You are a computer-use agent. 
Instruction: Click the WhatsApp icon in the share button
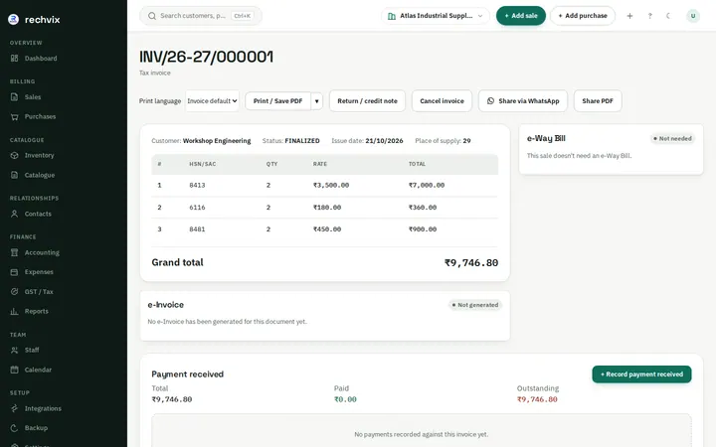(x=490, y=101)
